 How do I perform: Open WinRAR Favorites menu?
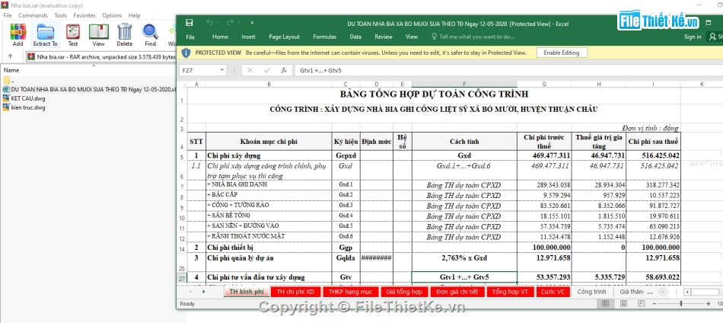84,15
